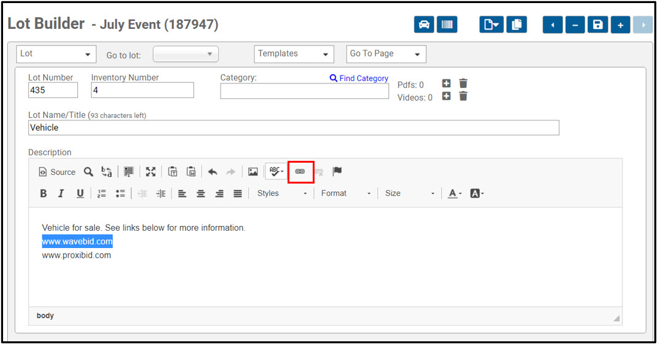Screen dimensions: 658x345
Task: Increase indent of text
Action: pos(161,193)
